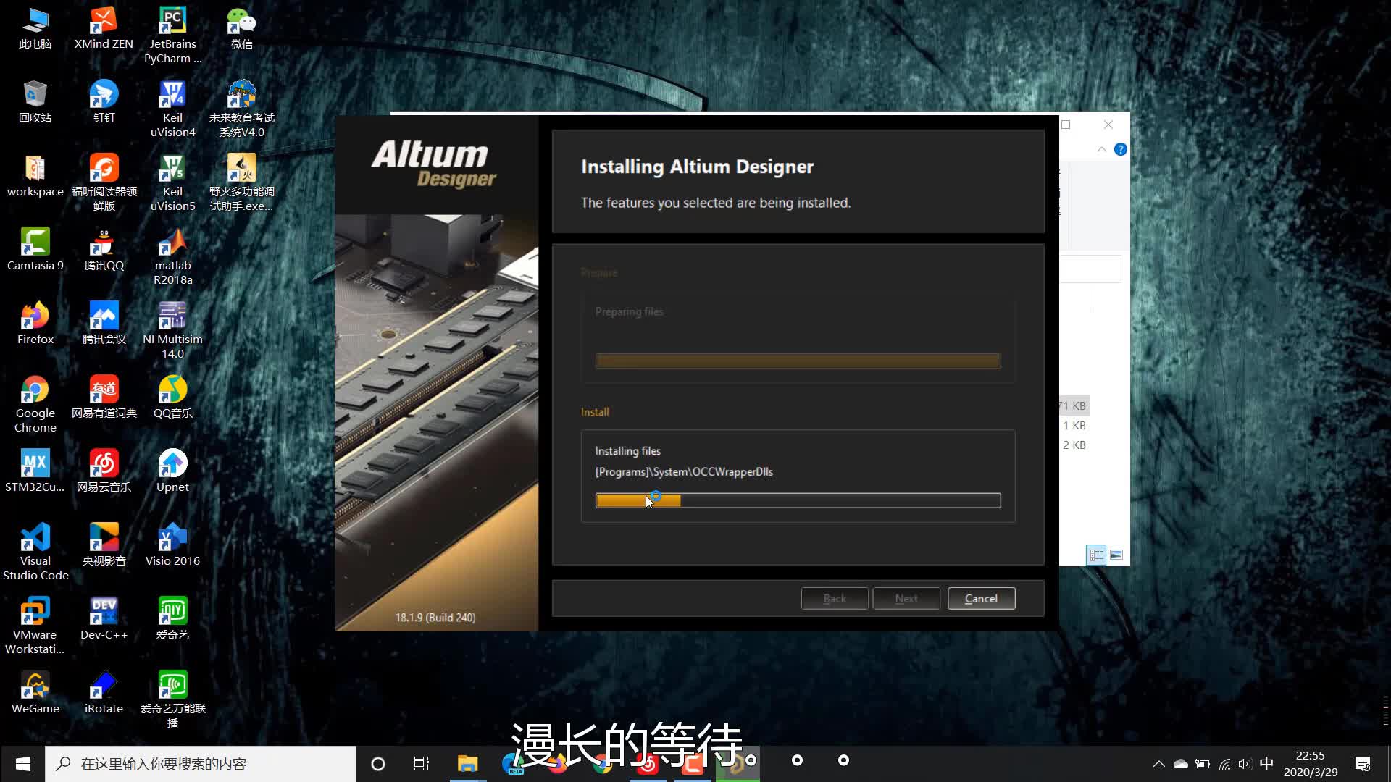Open the Google Chrome desktop shortcut
1391x782 pixels.
(x=35, y=404)
